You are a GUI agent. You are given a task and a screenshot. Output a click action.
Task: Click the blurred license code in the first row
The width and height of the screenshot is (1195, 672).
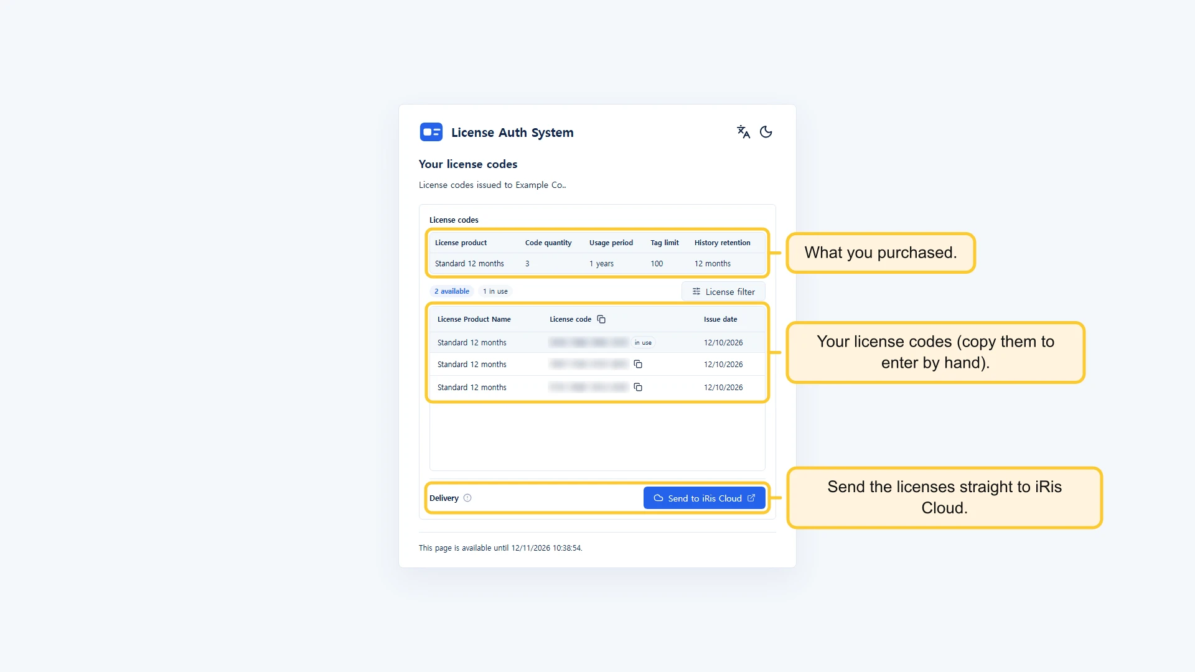(x=589, y=343)
